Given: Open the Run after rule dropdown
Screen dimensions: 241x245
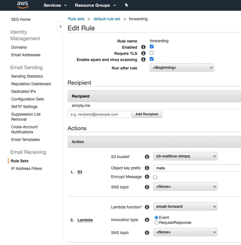Looking at the screenshot, I should [182, 68].
